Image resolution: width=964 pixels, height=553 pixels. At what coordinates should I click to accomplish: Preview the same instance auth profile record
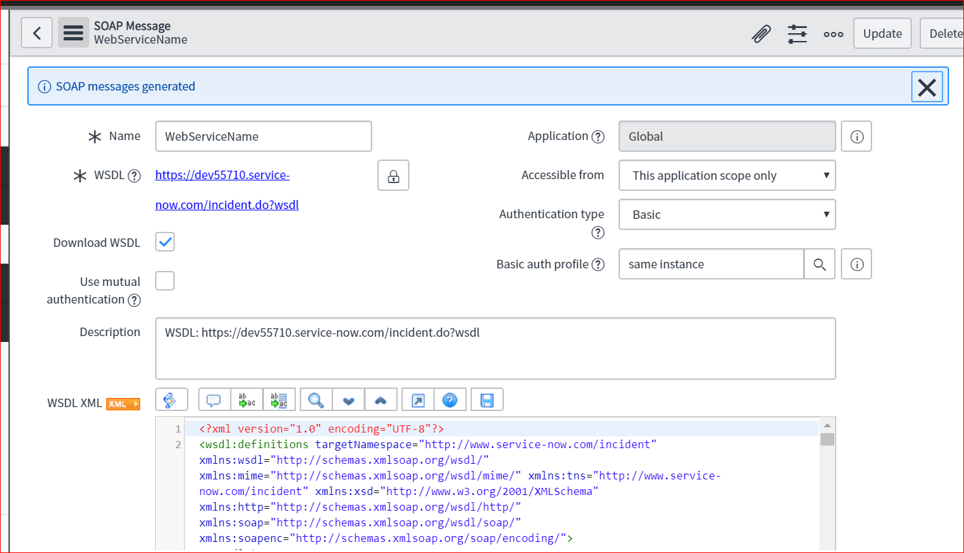coord(856,264)
